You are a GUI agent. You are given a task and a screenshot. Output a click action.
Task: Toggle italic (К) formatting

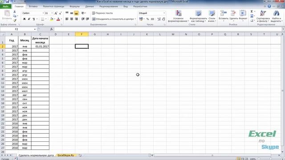point(29,19)
